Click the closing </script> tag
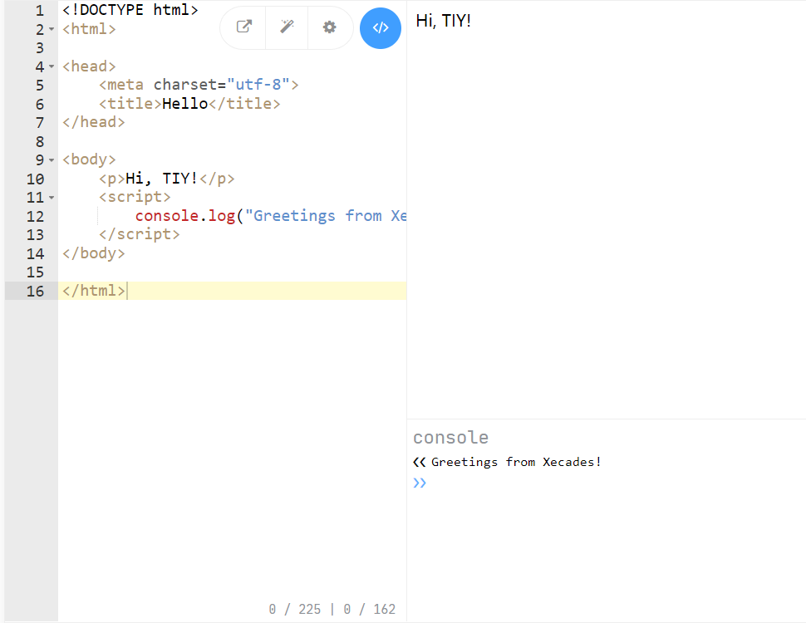The height and width of the screenshot is (623, 806). click(140, 234)
